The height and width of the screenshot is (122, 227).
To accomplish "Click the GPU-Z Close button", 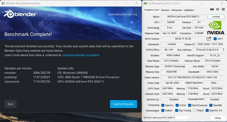I will point(218,118).
